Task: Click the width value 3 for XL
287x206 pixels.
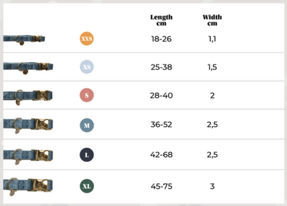Action: point(212,185)
